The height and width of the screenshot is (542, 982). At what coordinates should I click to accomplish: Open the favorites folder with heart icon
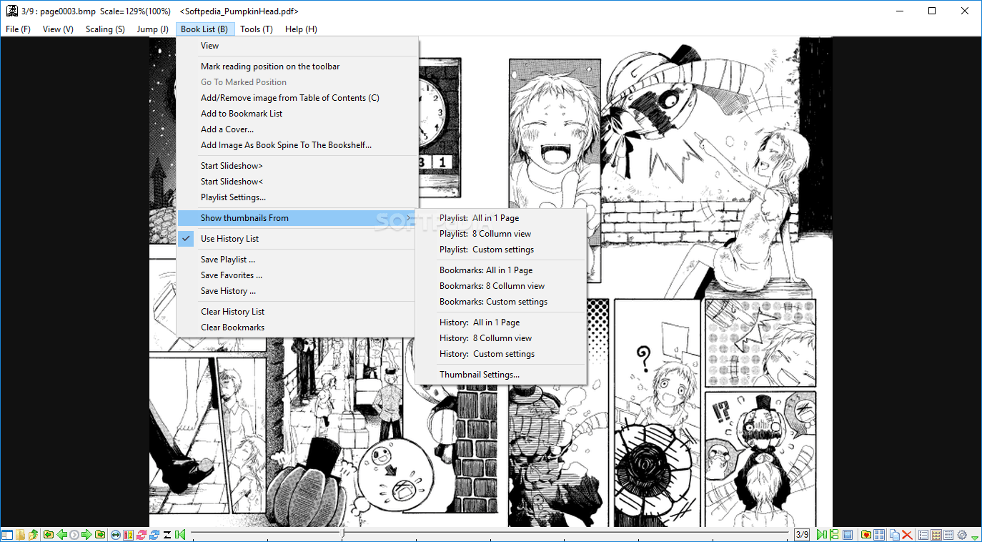click(x=866, y=534)
